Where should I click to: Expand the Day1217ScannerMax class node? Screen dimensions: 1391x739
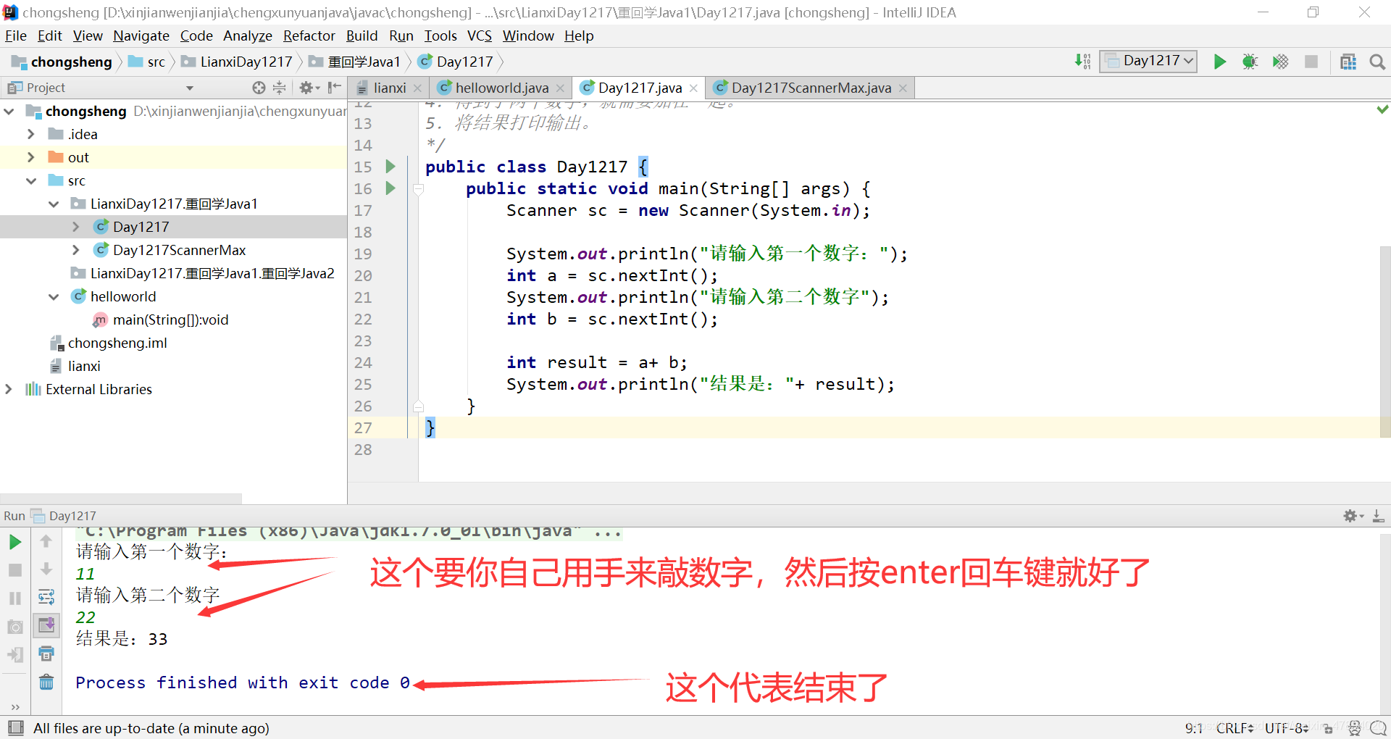click(76, 251)
